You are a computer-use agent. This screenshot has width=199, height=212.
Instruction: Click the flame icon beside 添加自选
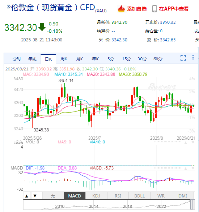(x=121, y=9)
